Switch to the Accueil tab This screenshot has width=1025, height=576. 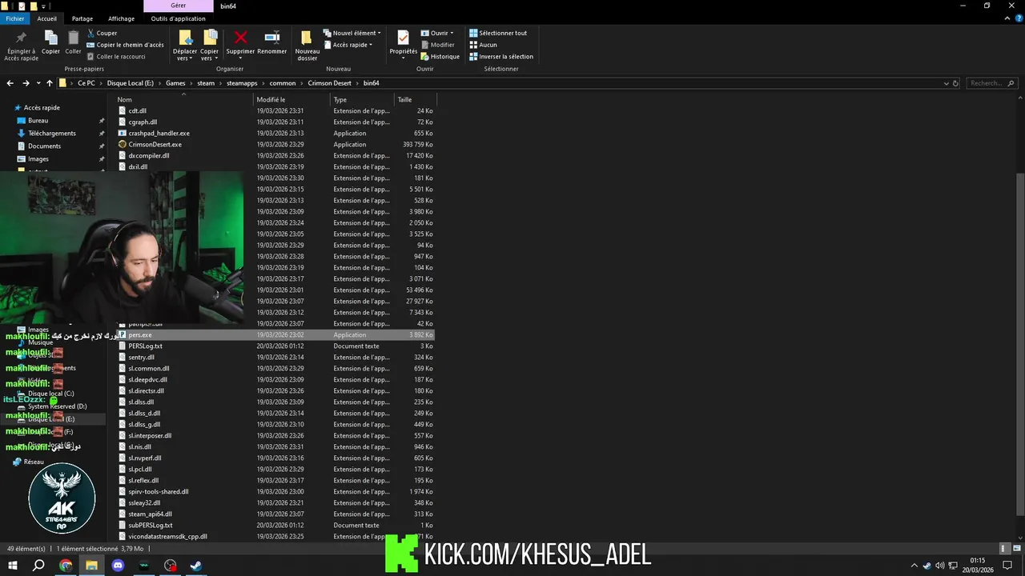(46, 18)
